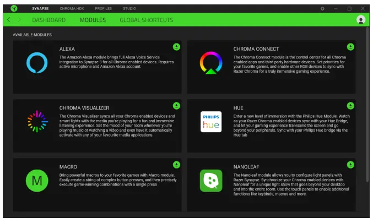Download the Alexa module
The height and width of the screenshot is (223, 373).
coord(176,47)
